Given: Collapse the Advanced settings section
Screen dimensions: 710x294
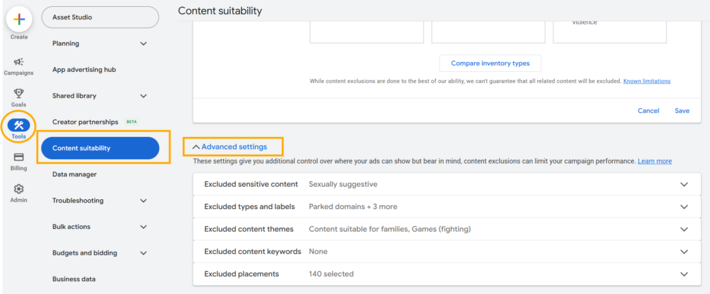Looking at the screenshot, I should tap(234, 147).
